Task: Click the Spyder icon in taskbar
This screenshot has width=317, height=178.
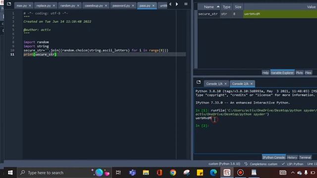Action: click(x=227, y=173)
